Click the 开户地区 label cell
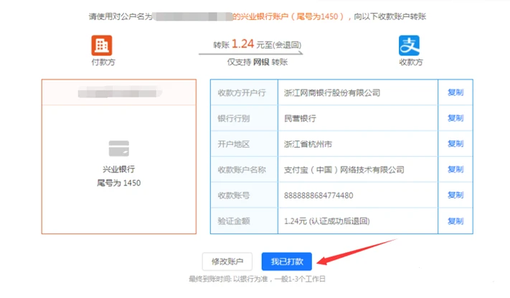 point(245,144)
